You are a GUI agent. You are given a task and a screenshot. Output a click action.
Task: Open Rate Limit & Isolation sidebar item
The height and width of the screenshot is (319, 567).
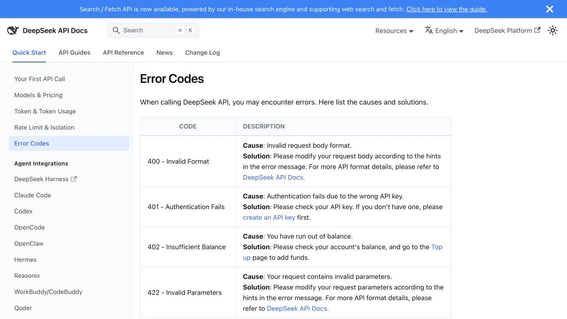pyautogui.click(x=69, y=127)
